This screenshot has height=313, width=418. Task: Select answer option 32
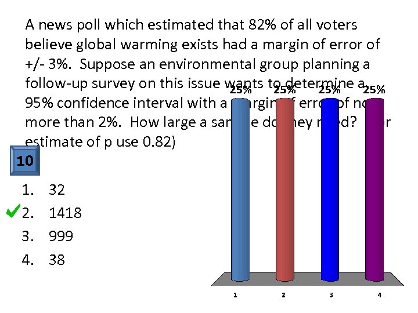[x=57, y=190]
